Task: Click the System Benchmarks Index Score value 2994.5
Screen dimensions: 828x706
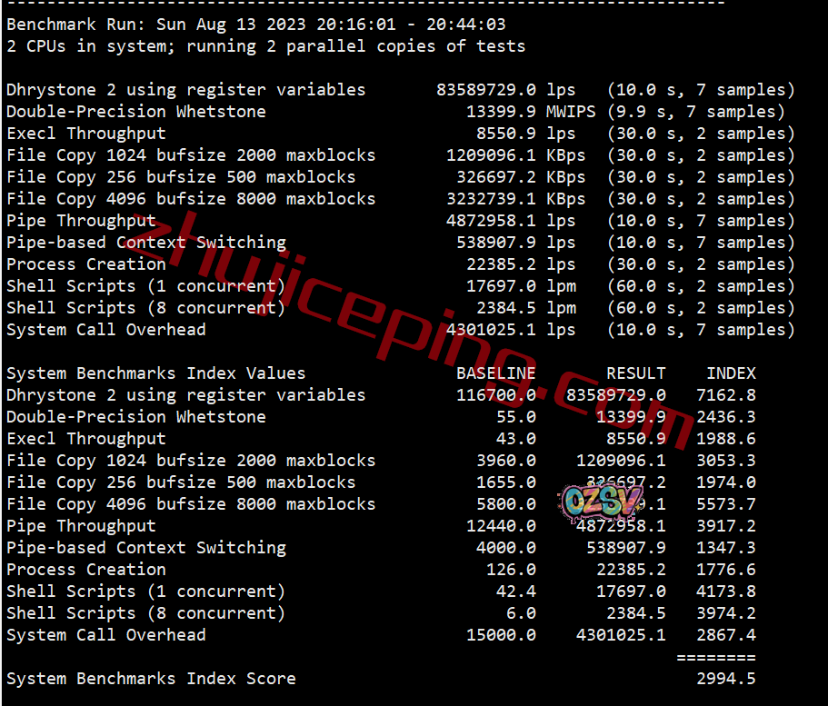Action: [726, 678]
